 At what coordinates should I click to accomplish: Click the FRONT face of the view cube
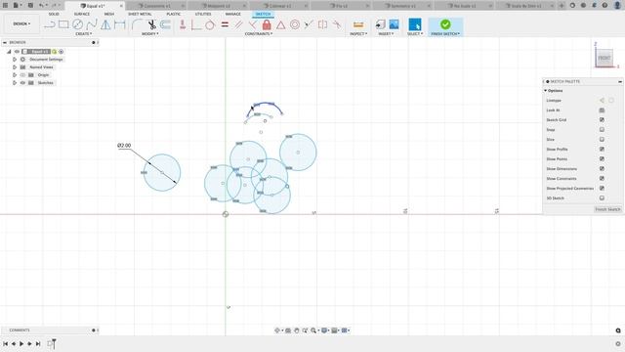pyautogui.click(x=604, y=59)
